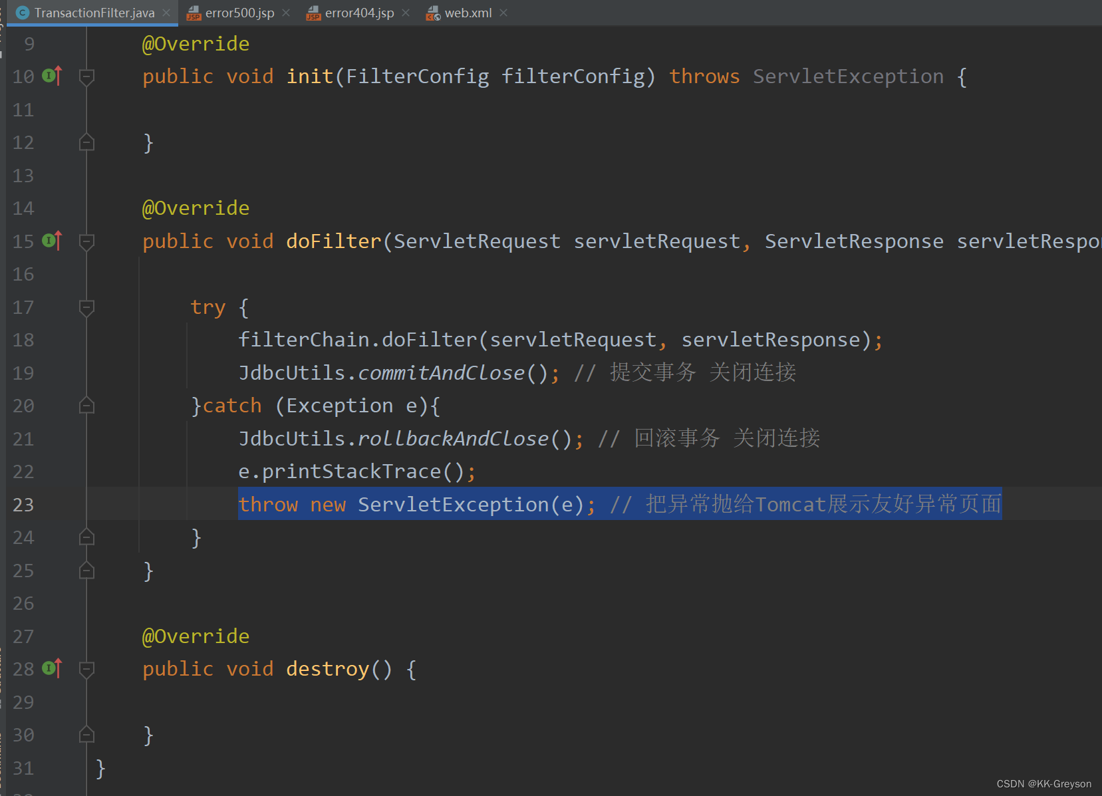Click the JSP file icon on error404.jsp tab
This screenshot has width=1102, height=796.
(x=313, y=13)
